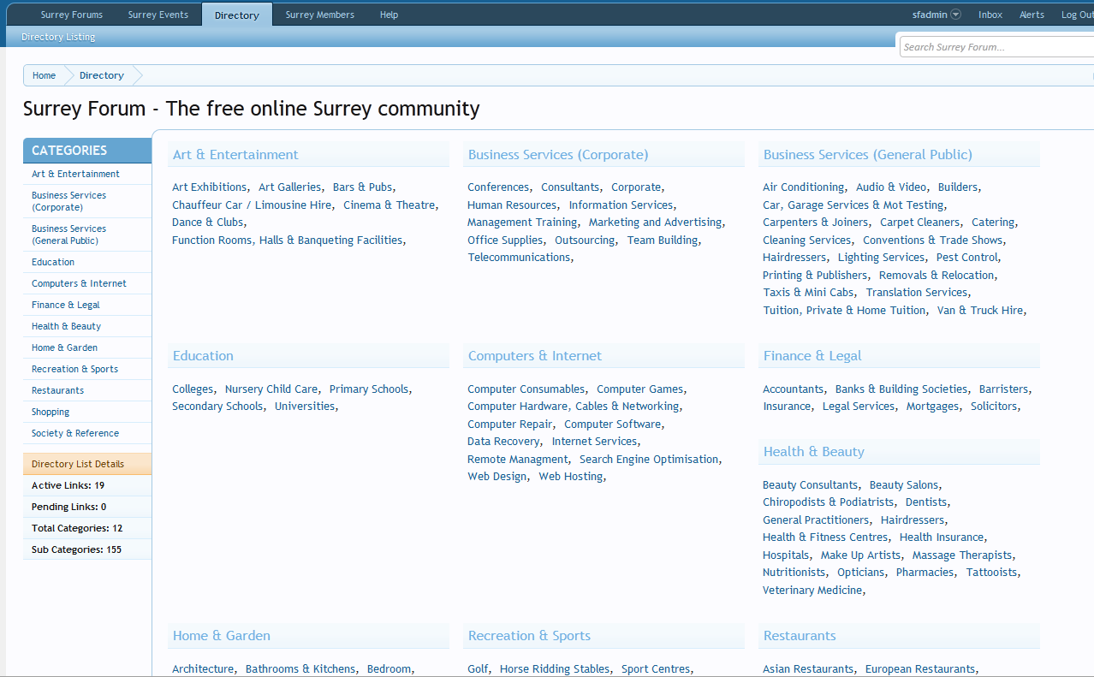The image size is (1094, 677).
Task: Select the Nursery Child Care link
Action: (271, 389)
